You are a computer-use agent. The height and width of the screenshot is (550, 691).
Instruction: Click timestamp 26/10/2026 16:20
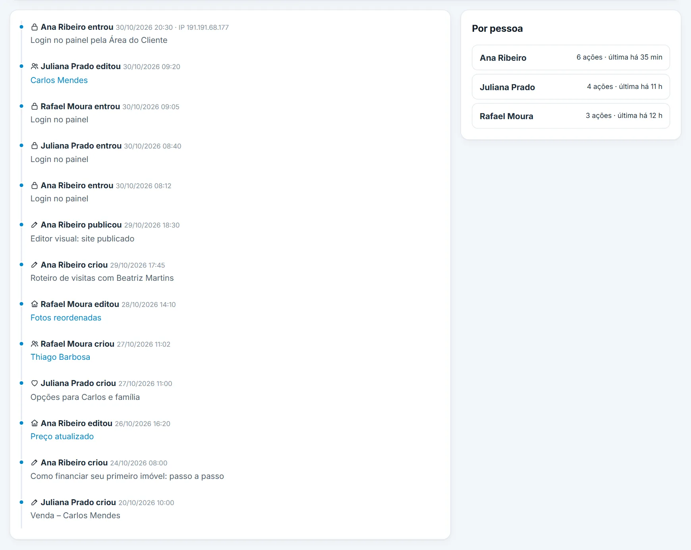(143, 424)
